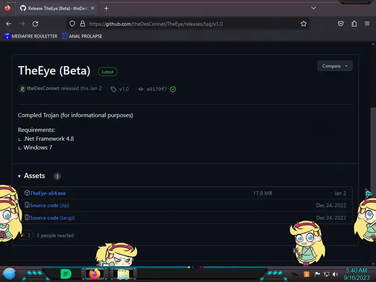Open the taskbar clock showing 5:40 AM
This screenshot has width=376, height=282.
click(357, 274)
